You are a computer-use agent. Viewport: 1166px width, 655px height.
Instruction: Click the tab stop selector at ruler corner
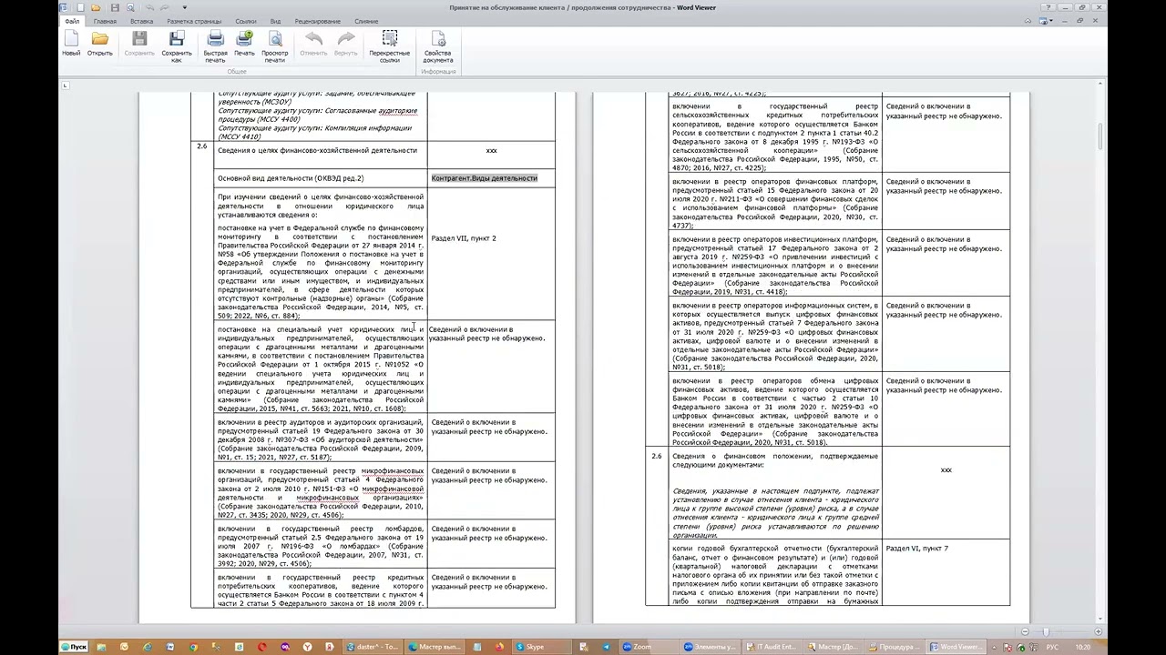65,86
